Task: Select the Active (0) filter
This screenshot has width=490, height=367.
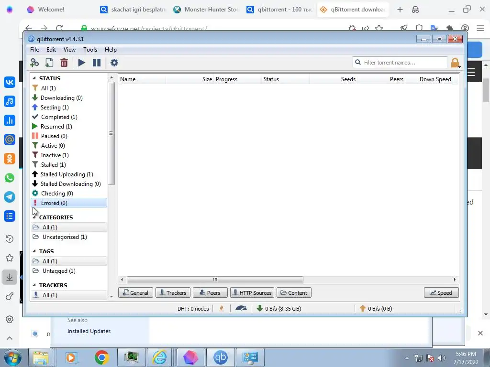Action: click(x=69, y=146)
